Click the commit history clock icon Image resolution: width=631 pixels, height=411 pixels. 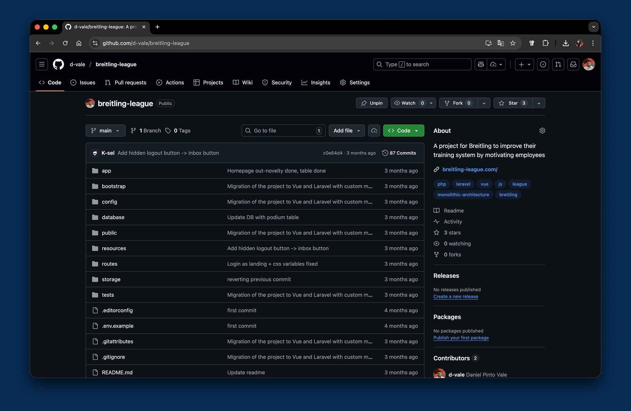385,153
